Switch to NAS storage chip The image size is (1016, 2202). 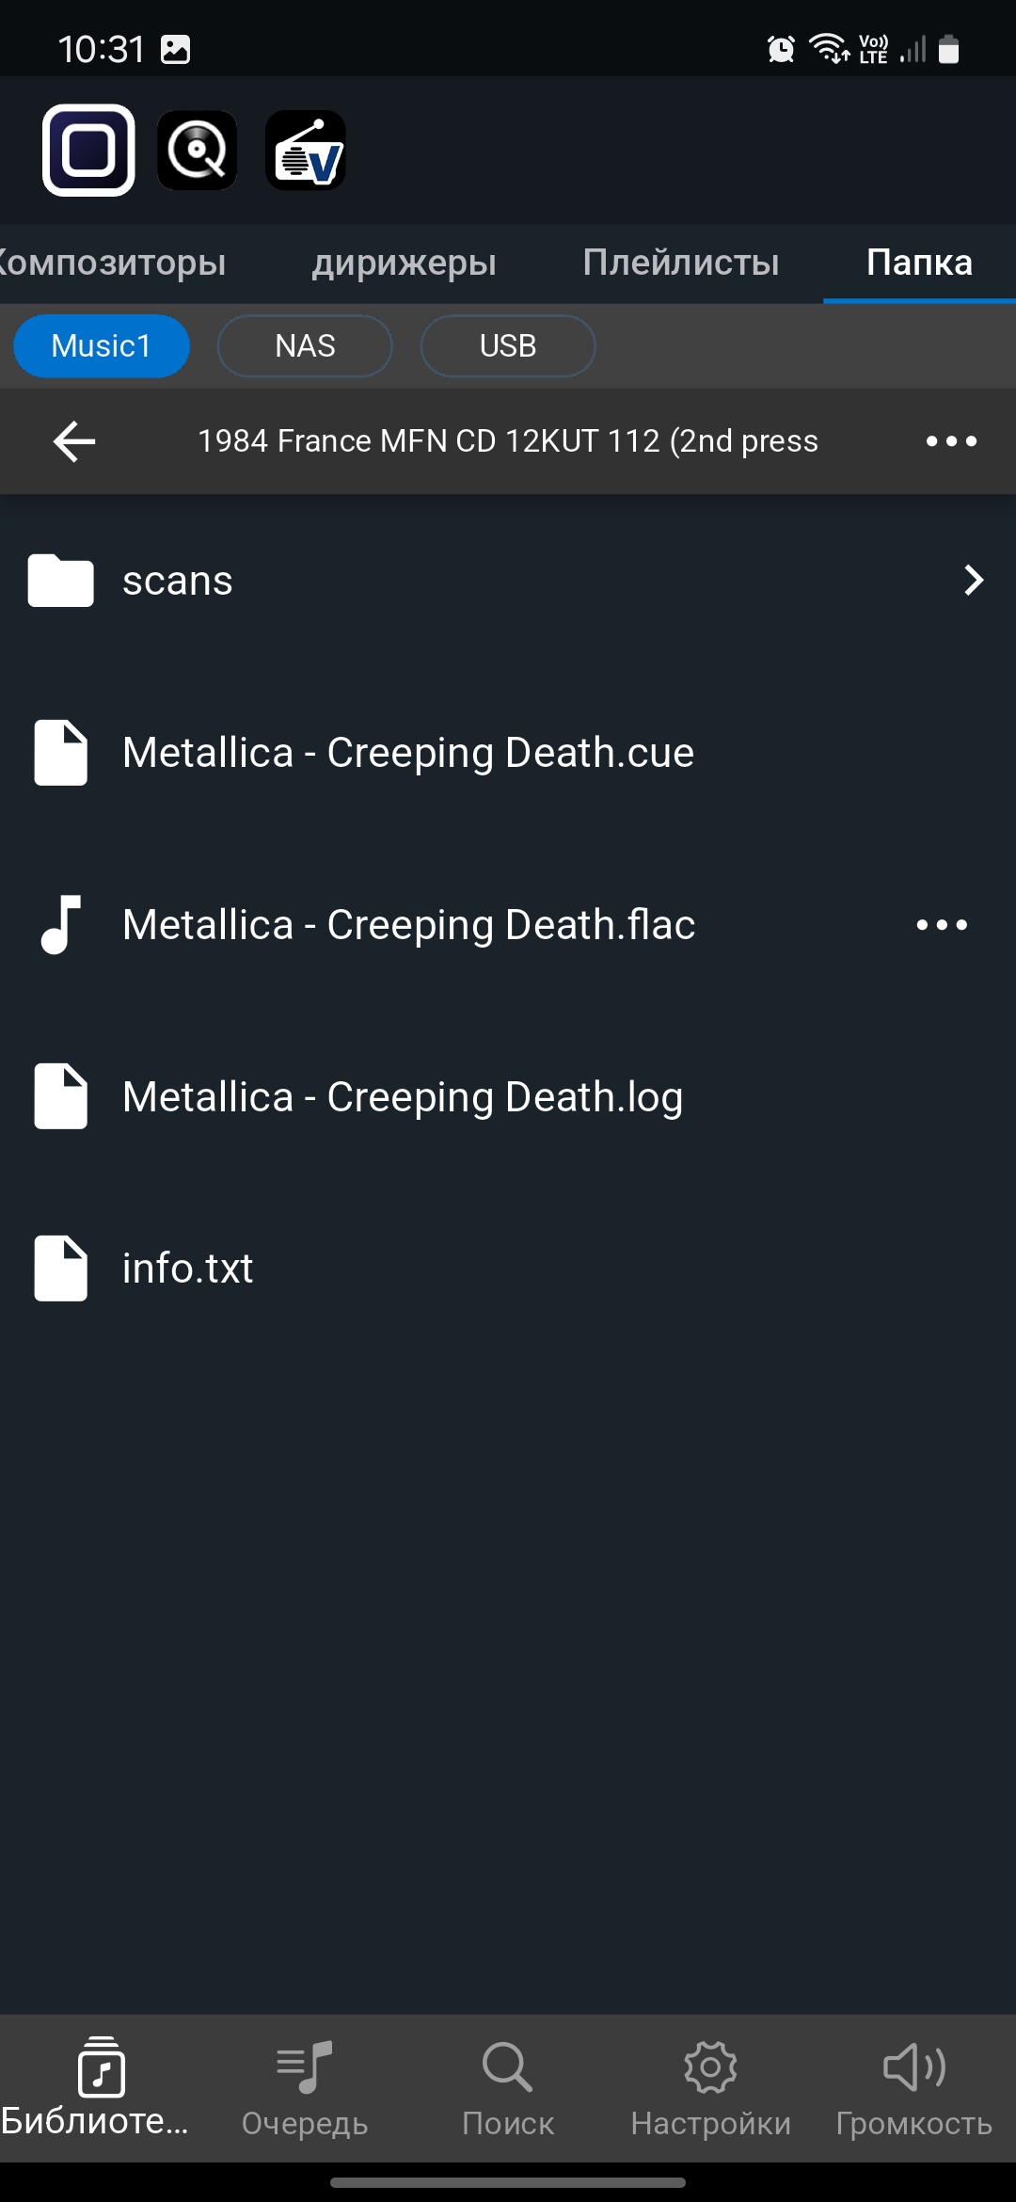coord(305,346)
